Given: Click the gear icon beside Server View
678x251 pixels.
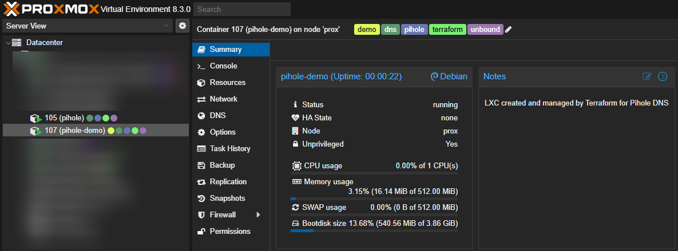Looking at the screenshot, I should (182, 26).
